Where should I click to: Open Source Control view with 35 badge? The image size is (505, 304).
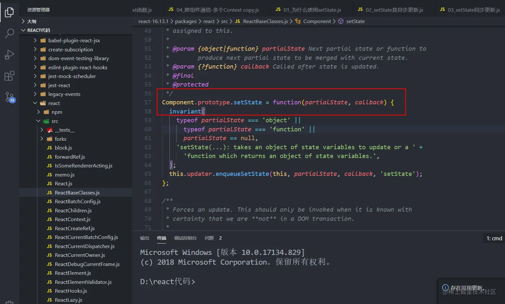[10, 97]
